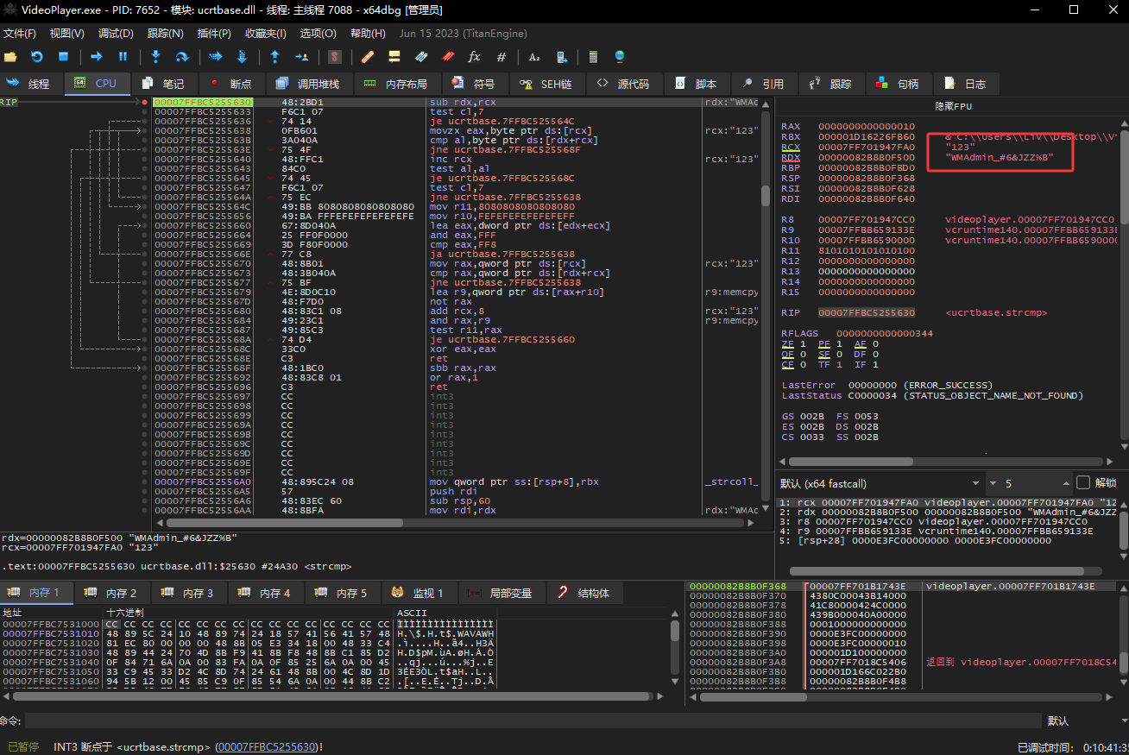
Task: Pause execution with the pause icon
Action: click(x=123, y=57)
